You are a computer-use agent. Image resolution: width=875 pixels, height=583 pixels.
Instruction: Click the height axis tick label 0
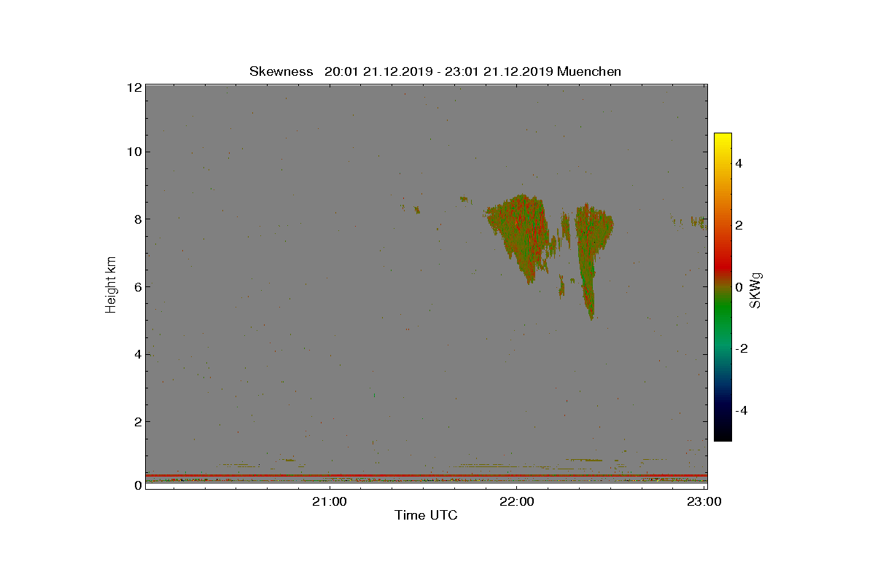pos(137,485)
